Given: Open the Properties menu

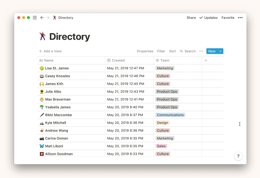Looking at the screenshot, I should (145, 51).
